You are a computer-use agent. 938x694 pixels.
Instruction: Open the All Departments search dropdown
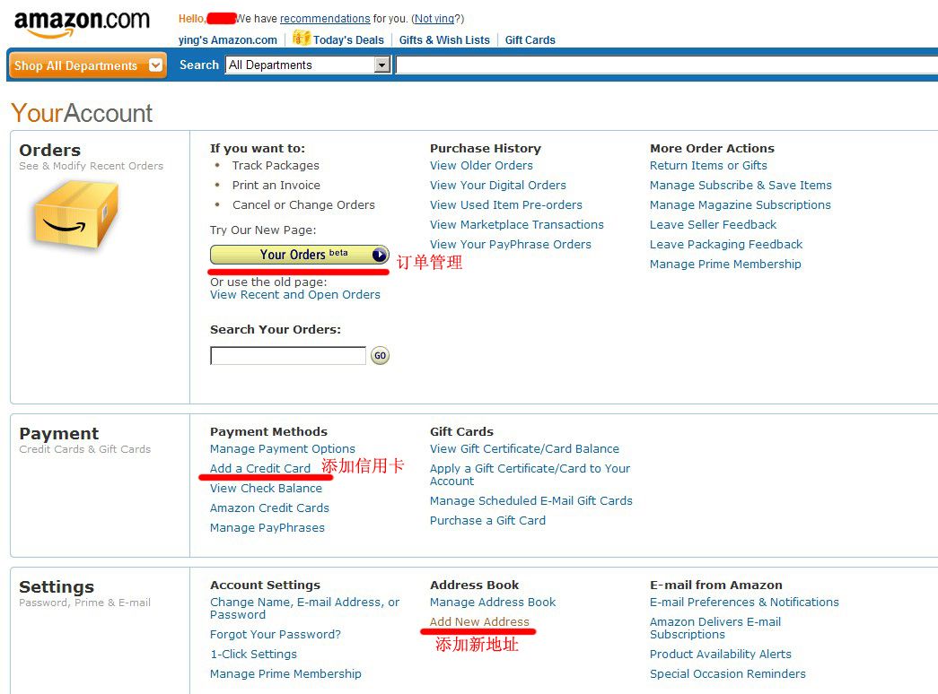coord(308,65)
